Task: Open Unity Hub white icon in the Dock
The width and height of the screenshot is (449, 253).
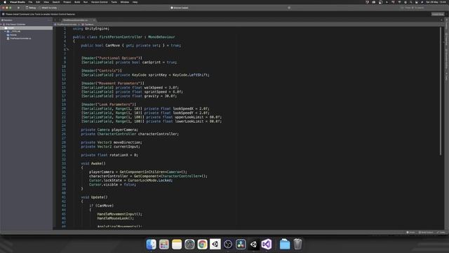Action: (x=215, y=245)
